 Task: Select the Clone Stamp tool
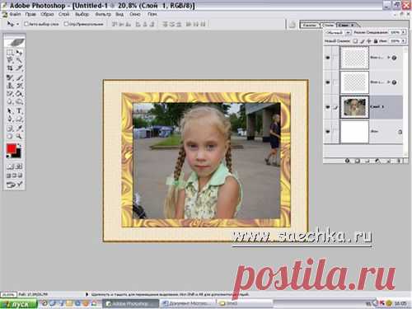pyautogui.click(x=10, y=86)
